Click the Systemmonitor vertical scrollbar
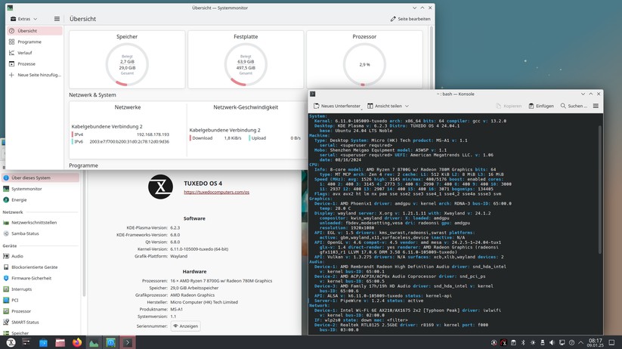The image size is (622, 349). (432, 57)
